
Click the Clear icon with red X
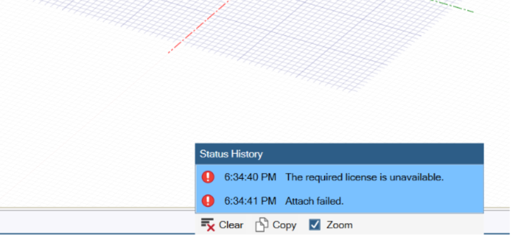(x=207, y=225)
